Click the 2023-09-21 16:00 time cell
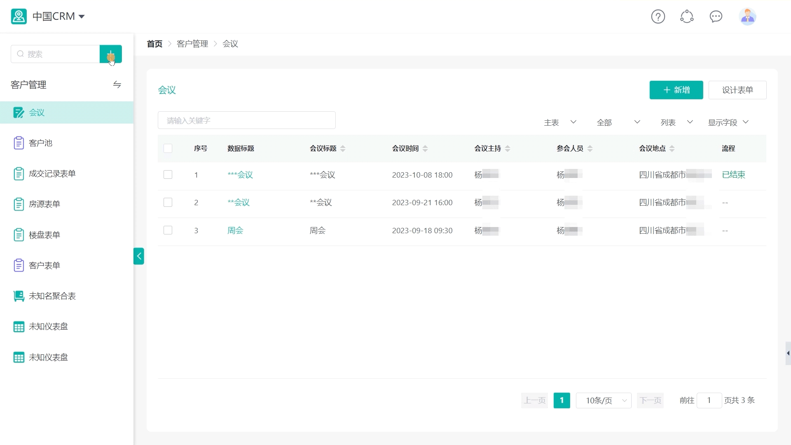This screenshot has height=445, width=791. point(422,202)
